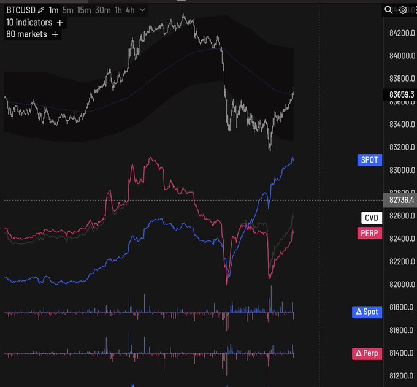
Task: Click the 82000.0 price axis label
Action: pyautogui.click(x=402, y=285)
